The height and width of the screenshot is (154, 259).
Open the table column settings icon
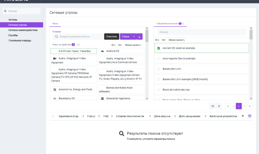[x=250, y=116]
